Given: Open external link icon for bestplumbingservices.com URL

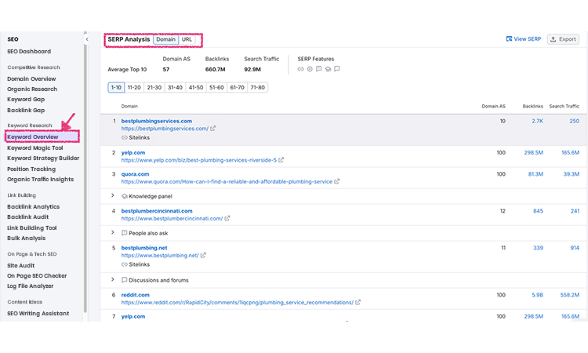Looking at the screenshot, I should [213, 129].
